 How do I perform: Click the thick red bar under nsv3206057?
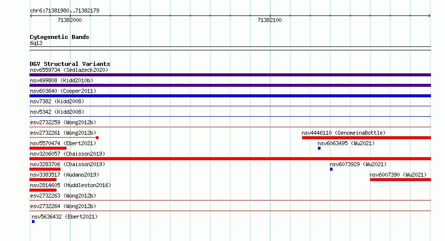coord(230,159)
